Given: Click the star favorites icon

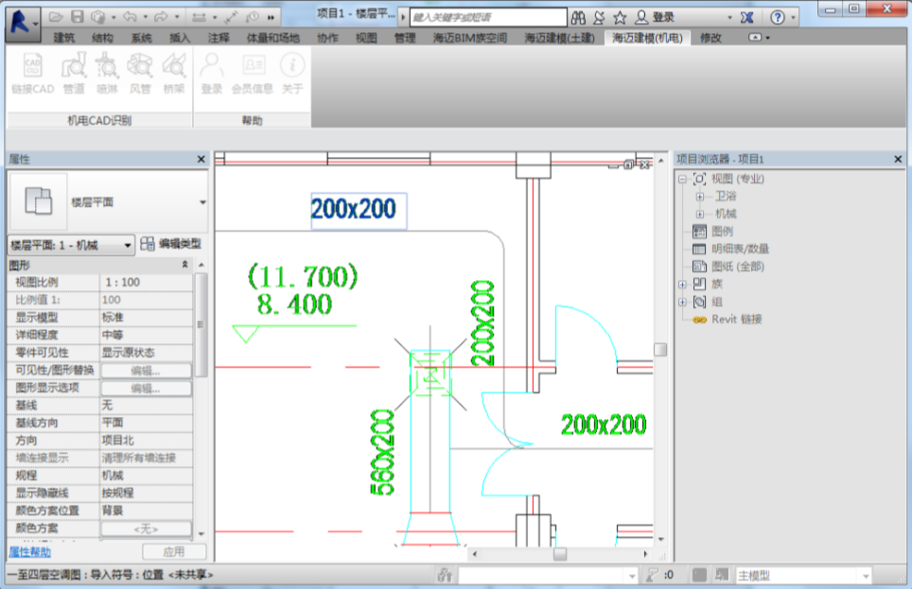Looking at the screenshot, I should coord(620,17).
